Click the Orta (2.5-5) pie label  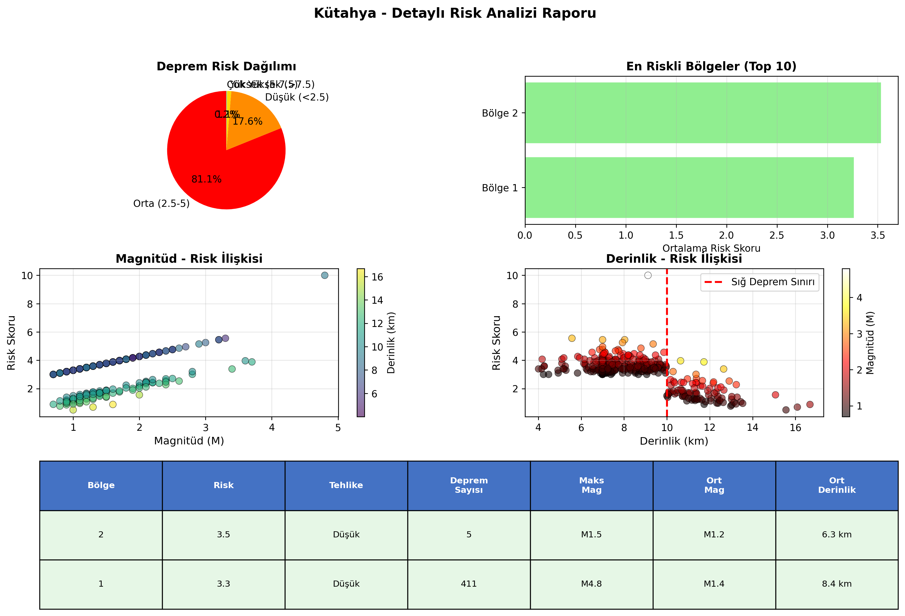161,204
